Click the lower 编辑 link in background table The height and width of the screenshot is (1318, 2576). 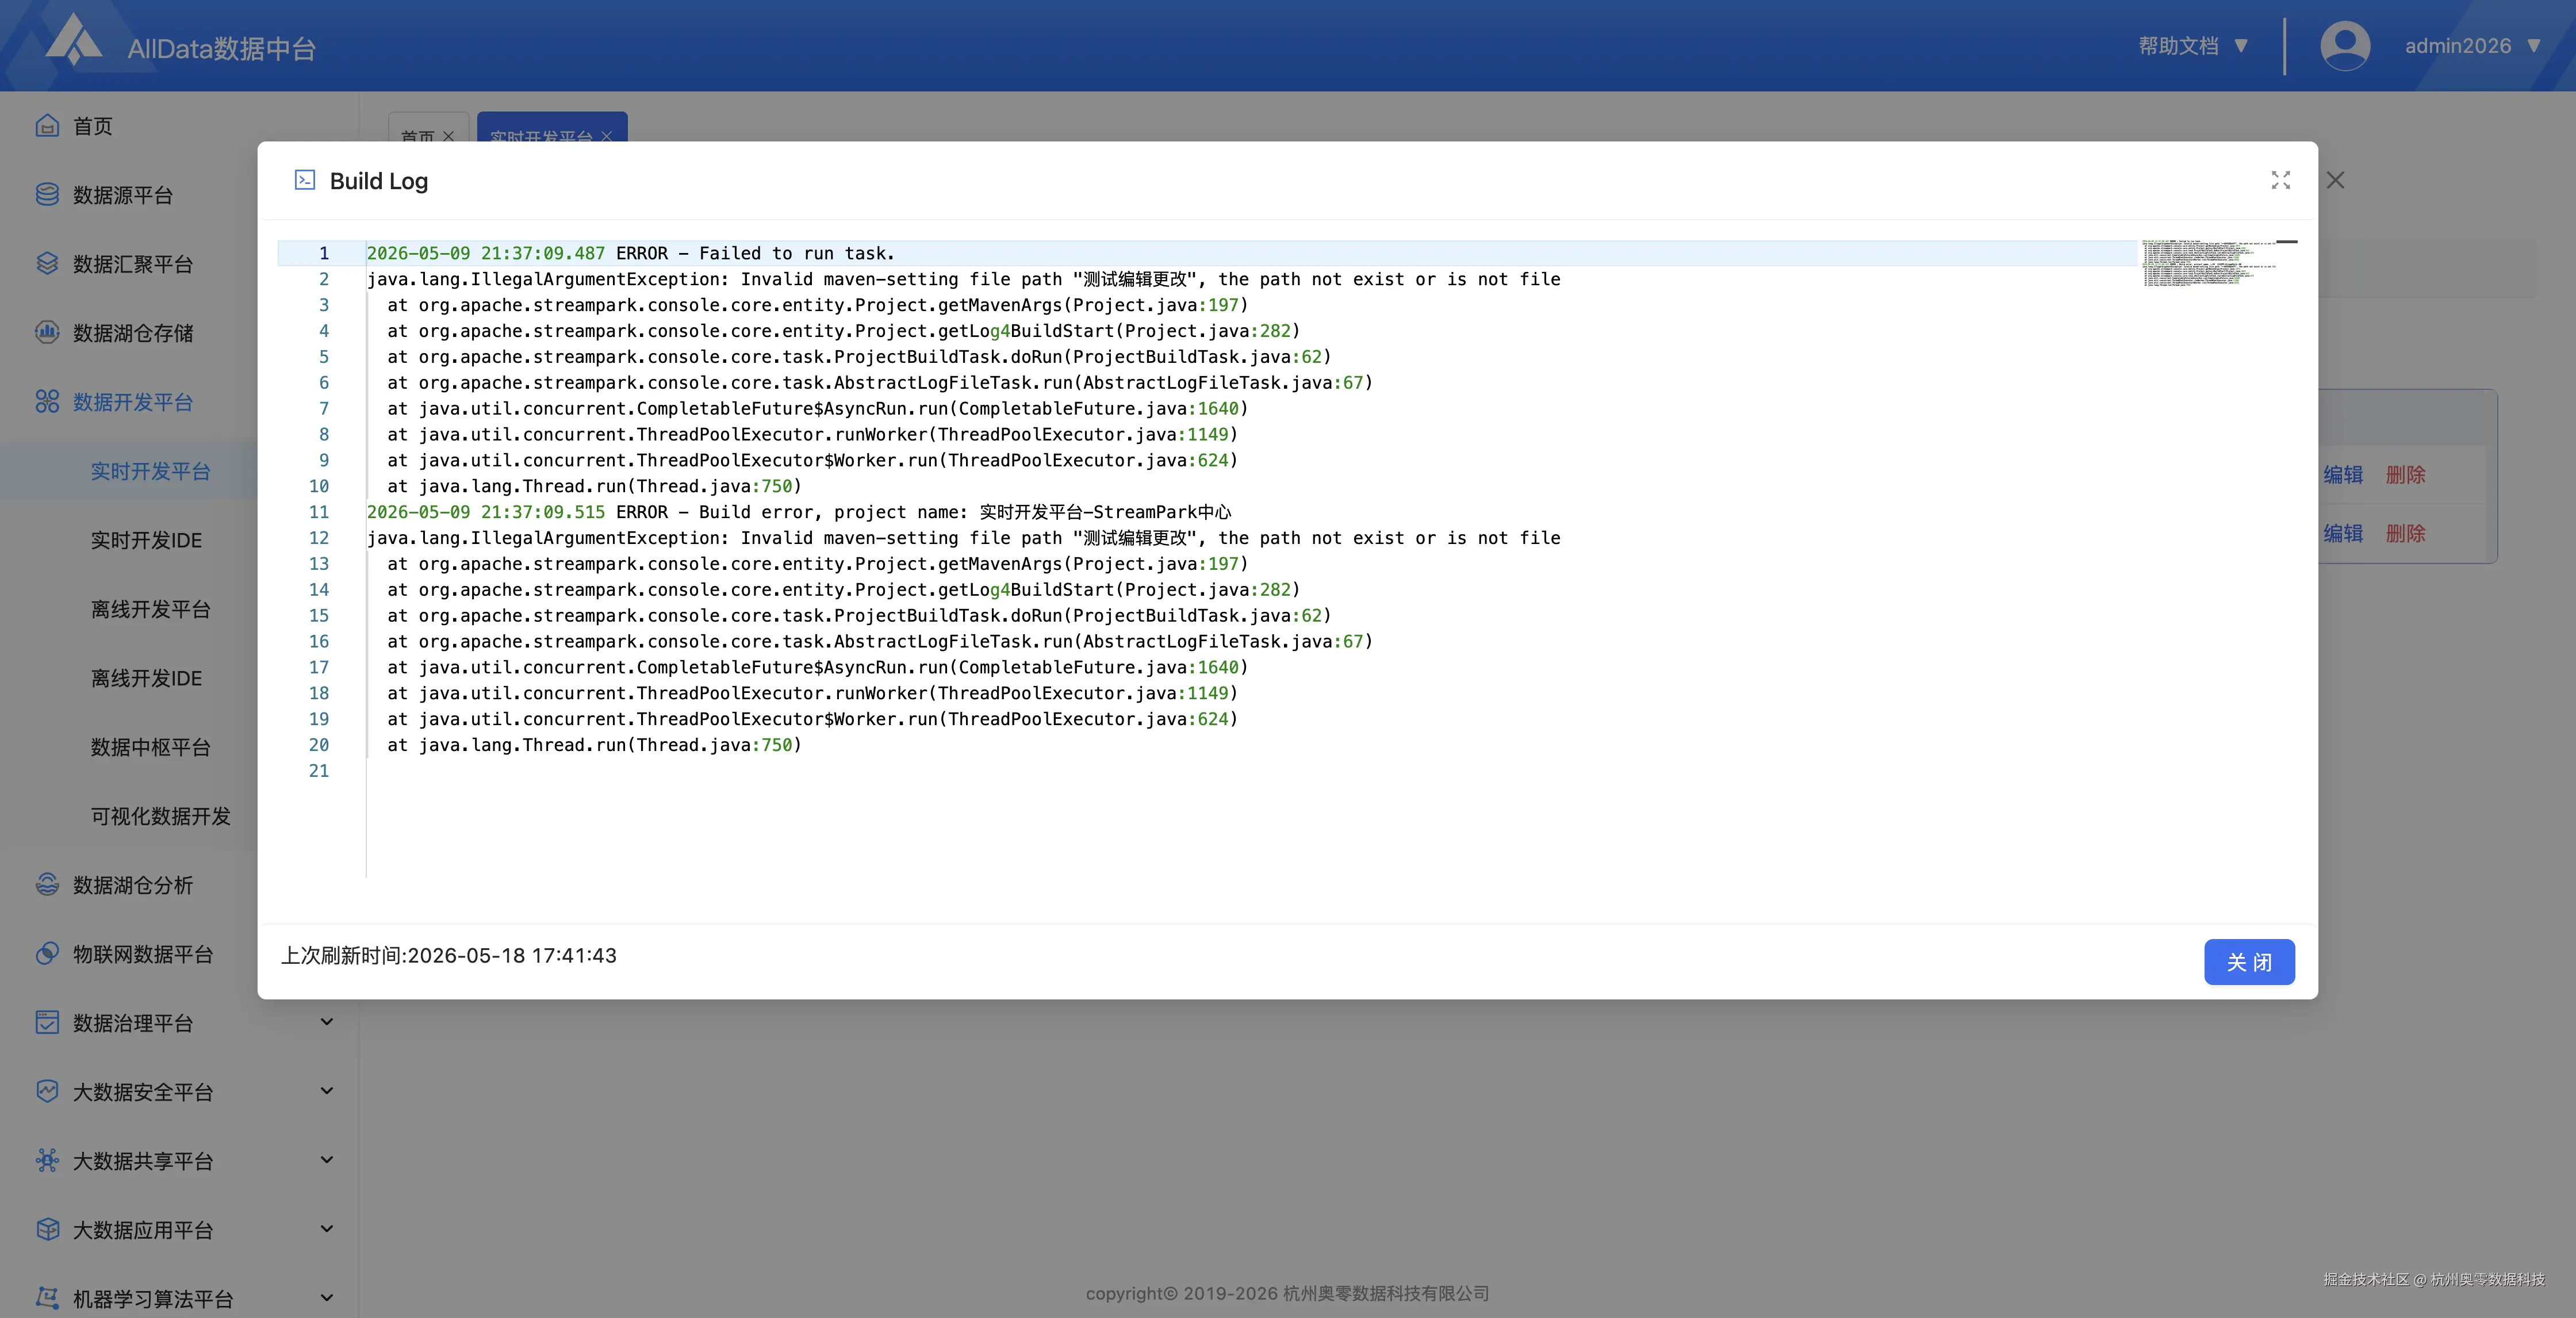(x=2343, y=533)
